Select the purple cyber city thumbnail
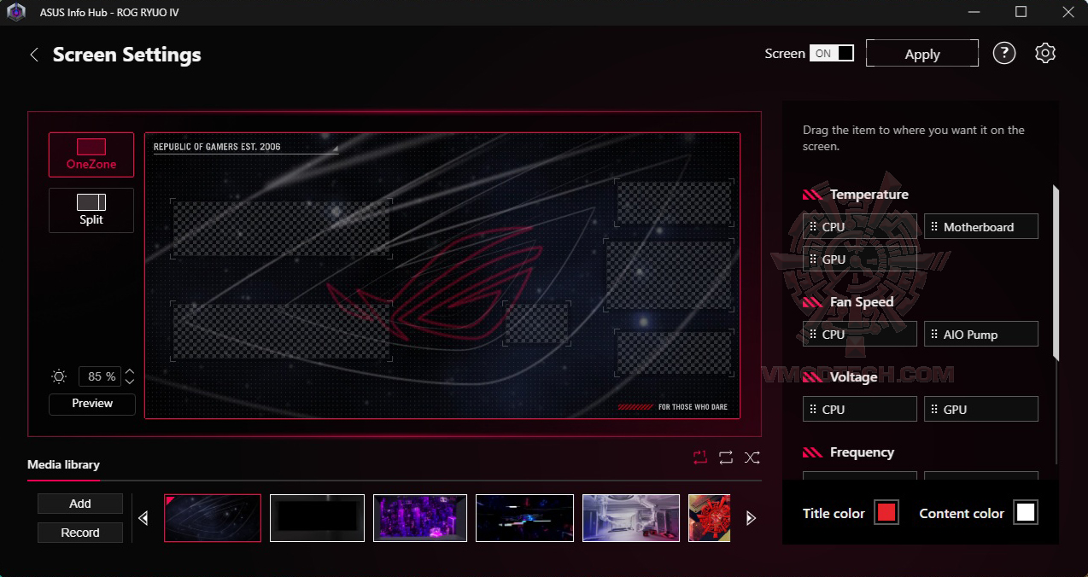The height and width of the screenshot is (577, 1088). [x=420, y=518]
